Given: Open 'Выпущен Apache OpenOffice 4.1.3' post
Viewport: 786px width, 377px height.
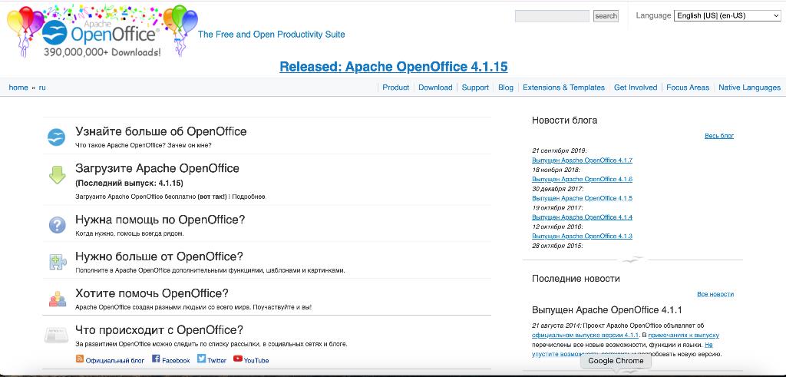Looking at the screenshot, I should [582, 236].
